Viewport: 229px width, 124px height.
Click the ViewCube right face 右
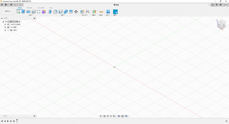click(224, 25)
